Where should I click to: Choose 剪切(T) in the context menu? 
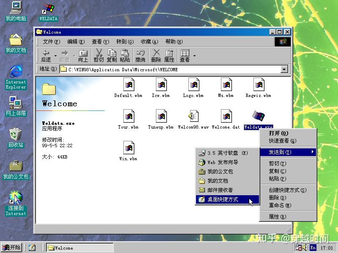pos(288,164)
